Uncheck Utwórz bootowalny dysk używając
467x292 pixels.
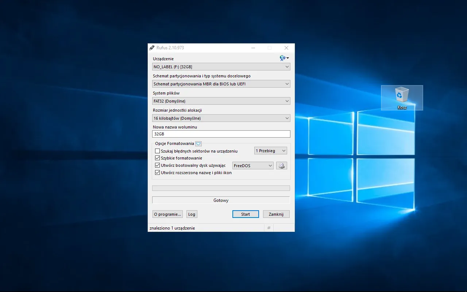click(x=157, y=165)
